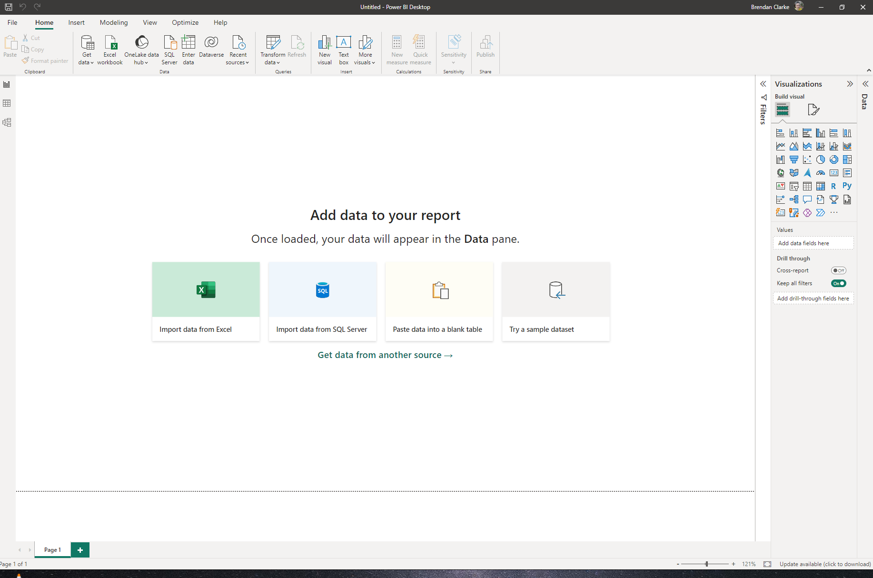The width and height of the screenshot is (873, 578).
Task: Toggle the Keep all filters switch
Action: 838,283
